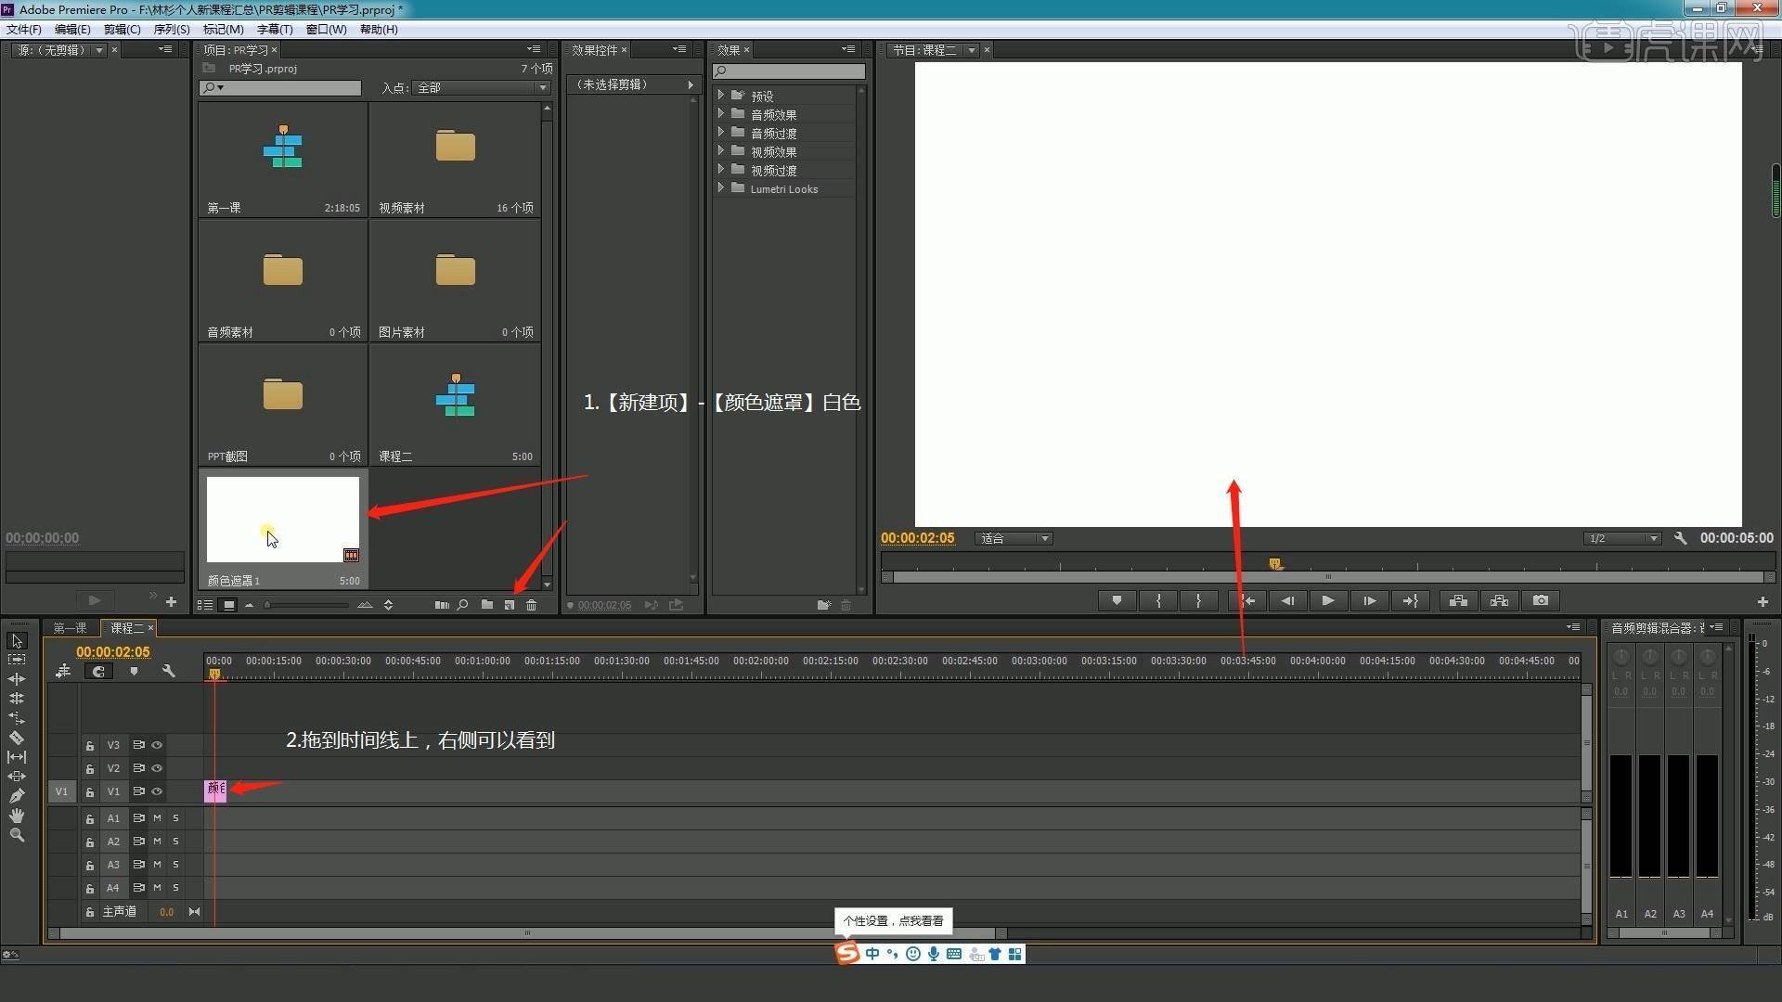Open the 编辑(E) menu
This screenshot has height=1002, width=1782.
[x=72, y=30]
